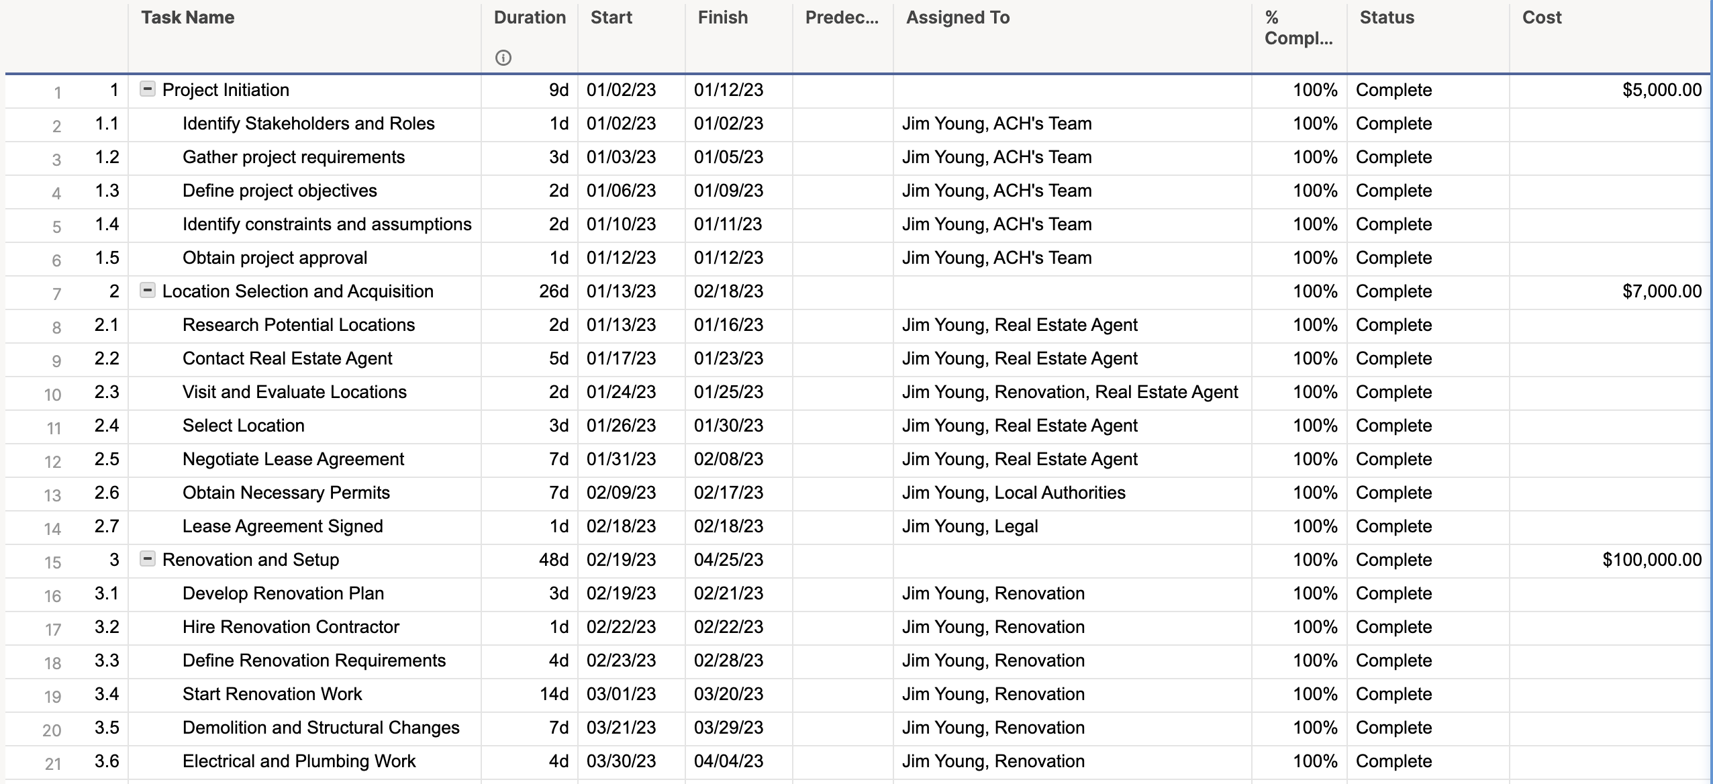Select the Predecessors column header

coord(840,17)
